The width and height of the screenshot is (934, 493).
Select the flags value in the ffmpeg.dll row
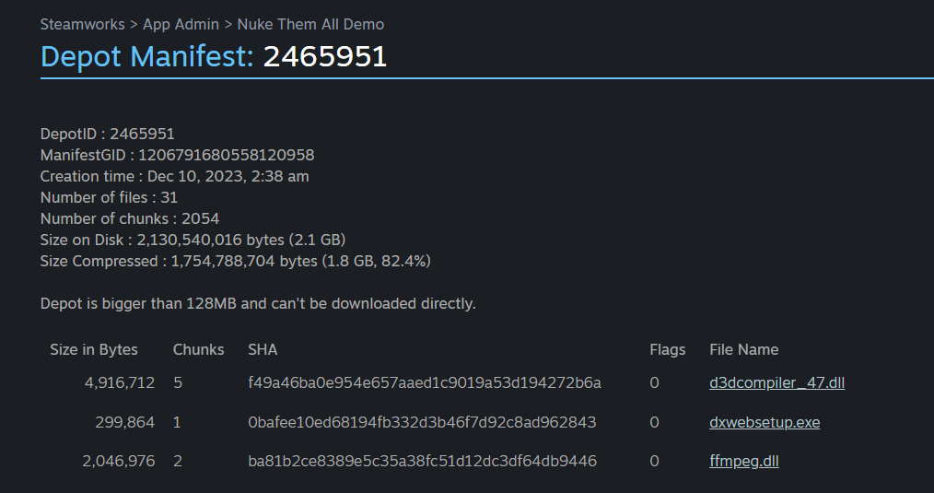coord(654,461)
